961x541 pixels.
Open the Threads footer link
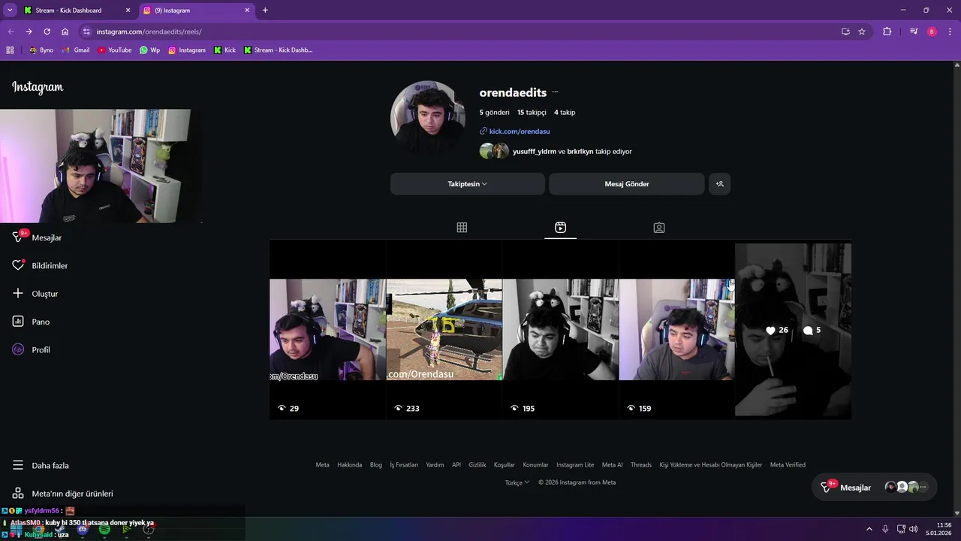click(641, 464)
